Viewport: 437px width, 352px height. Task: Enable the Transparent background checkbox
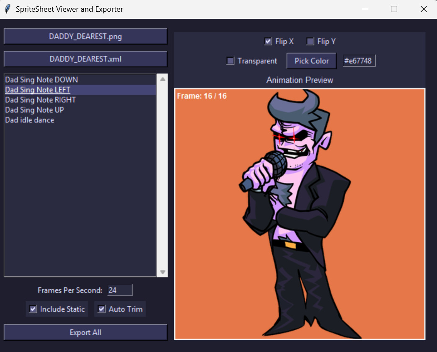(230, 61)
